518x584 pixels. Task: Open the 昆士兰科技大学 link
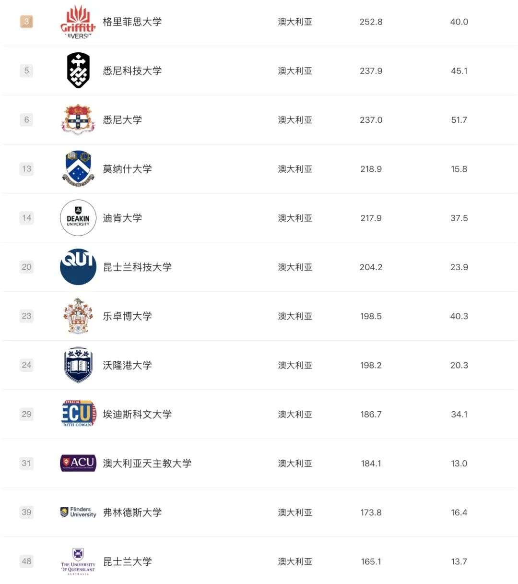tap(137, 267)
